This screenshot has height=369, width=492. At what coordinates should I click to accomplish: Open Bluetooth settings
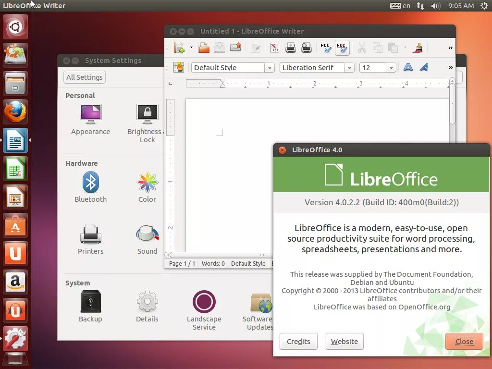pyautogui.click(x=90, y=187)
